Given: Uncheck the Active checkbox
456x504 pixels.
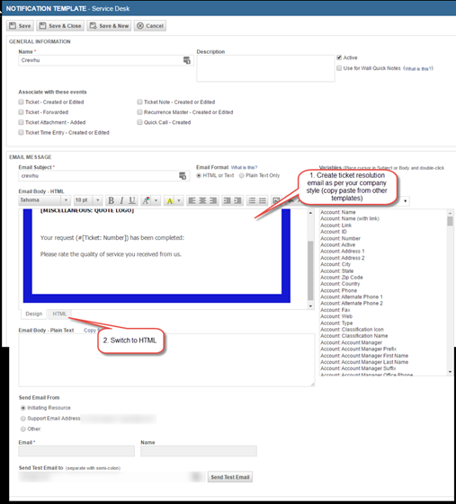Looking at the screenshot, I should 339,57.
